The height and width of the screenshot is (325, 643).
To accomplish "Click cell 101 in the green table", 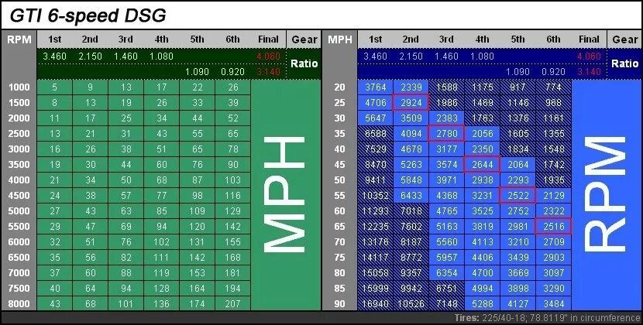I will click(x=126, y=304).
